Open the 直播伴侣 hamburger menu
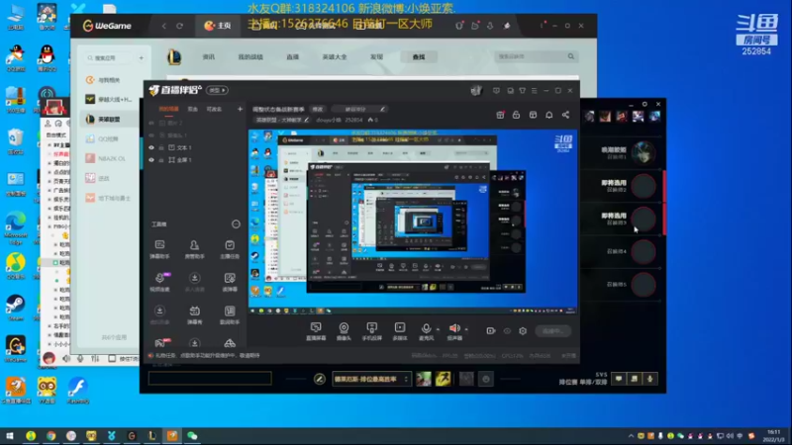This screenshot has height=445, width=792. pos(534,91)
